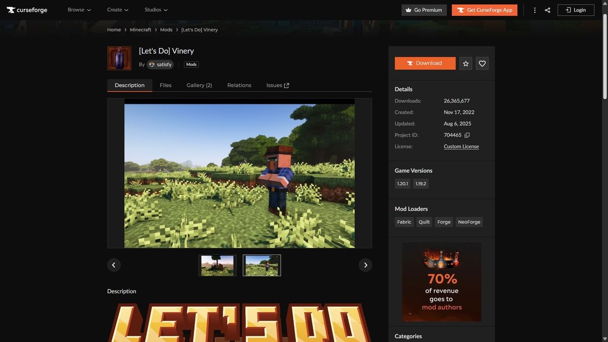Expand the Studios menu

coord(155,9)
